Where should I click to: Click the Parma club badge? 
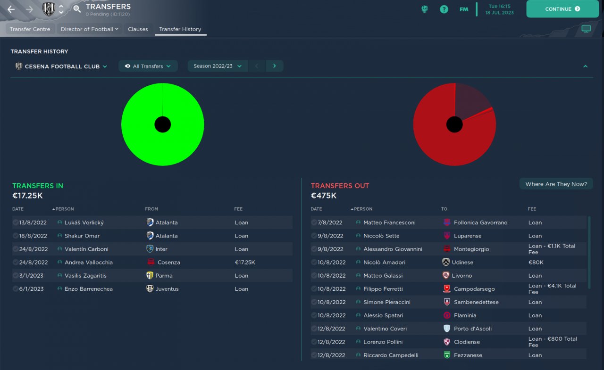(150, 275)
